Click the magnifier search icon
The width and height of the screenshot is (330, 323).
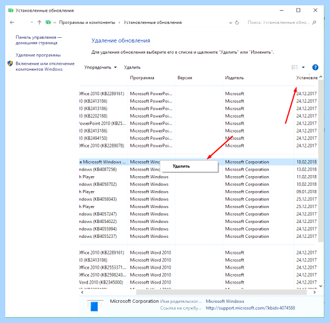(314, 22)
